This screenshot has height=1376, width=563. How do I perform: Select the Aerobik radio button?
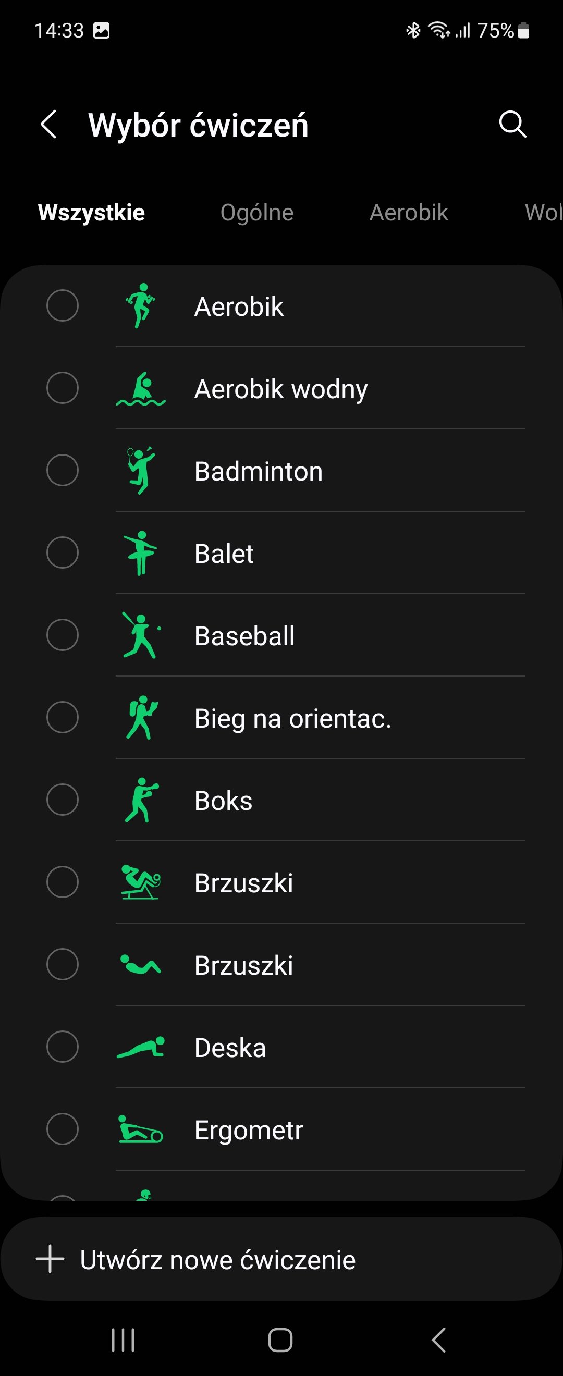point(63,305)
